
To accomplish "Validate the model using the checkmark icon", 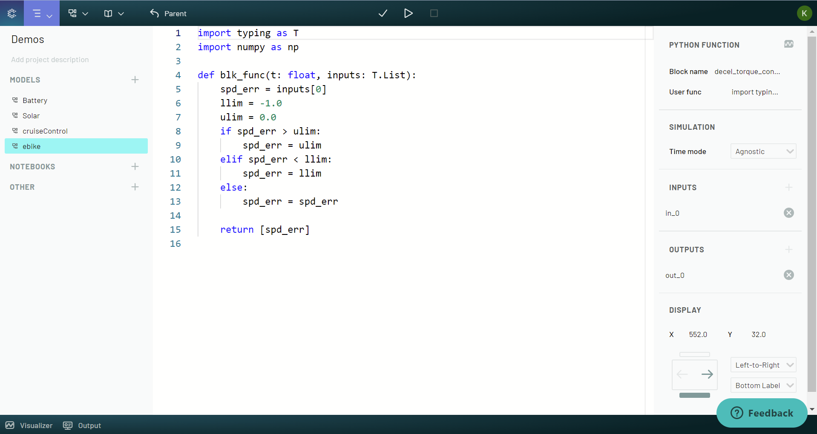I will point(383,13).
